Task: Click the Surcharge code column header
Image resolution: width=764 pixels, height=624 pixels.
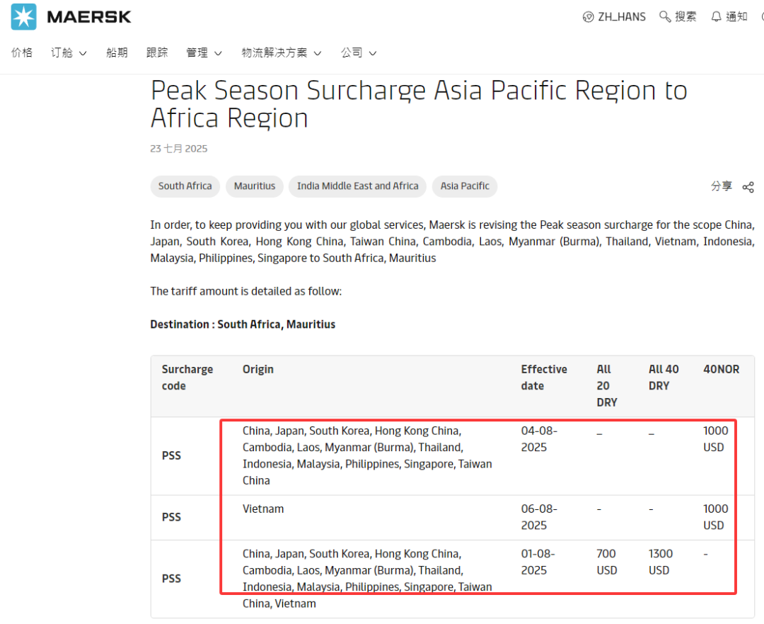Action: click(x=187, y=378)
